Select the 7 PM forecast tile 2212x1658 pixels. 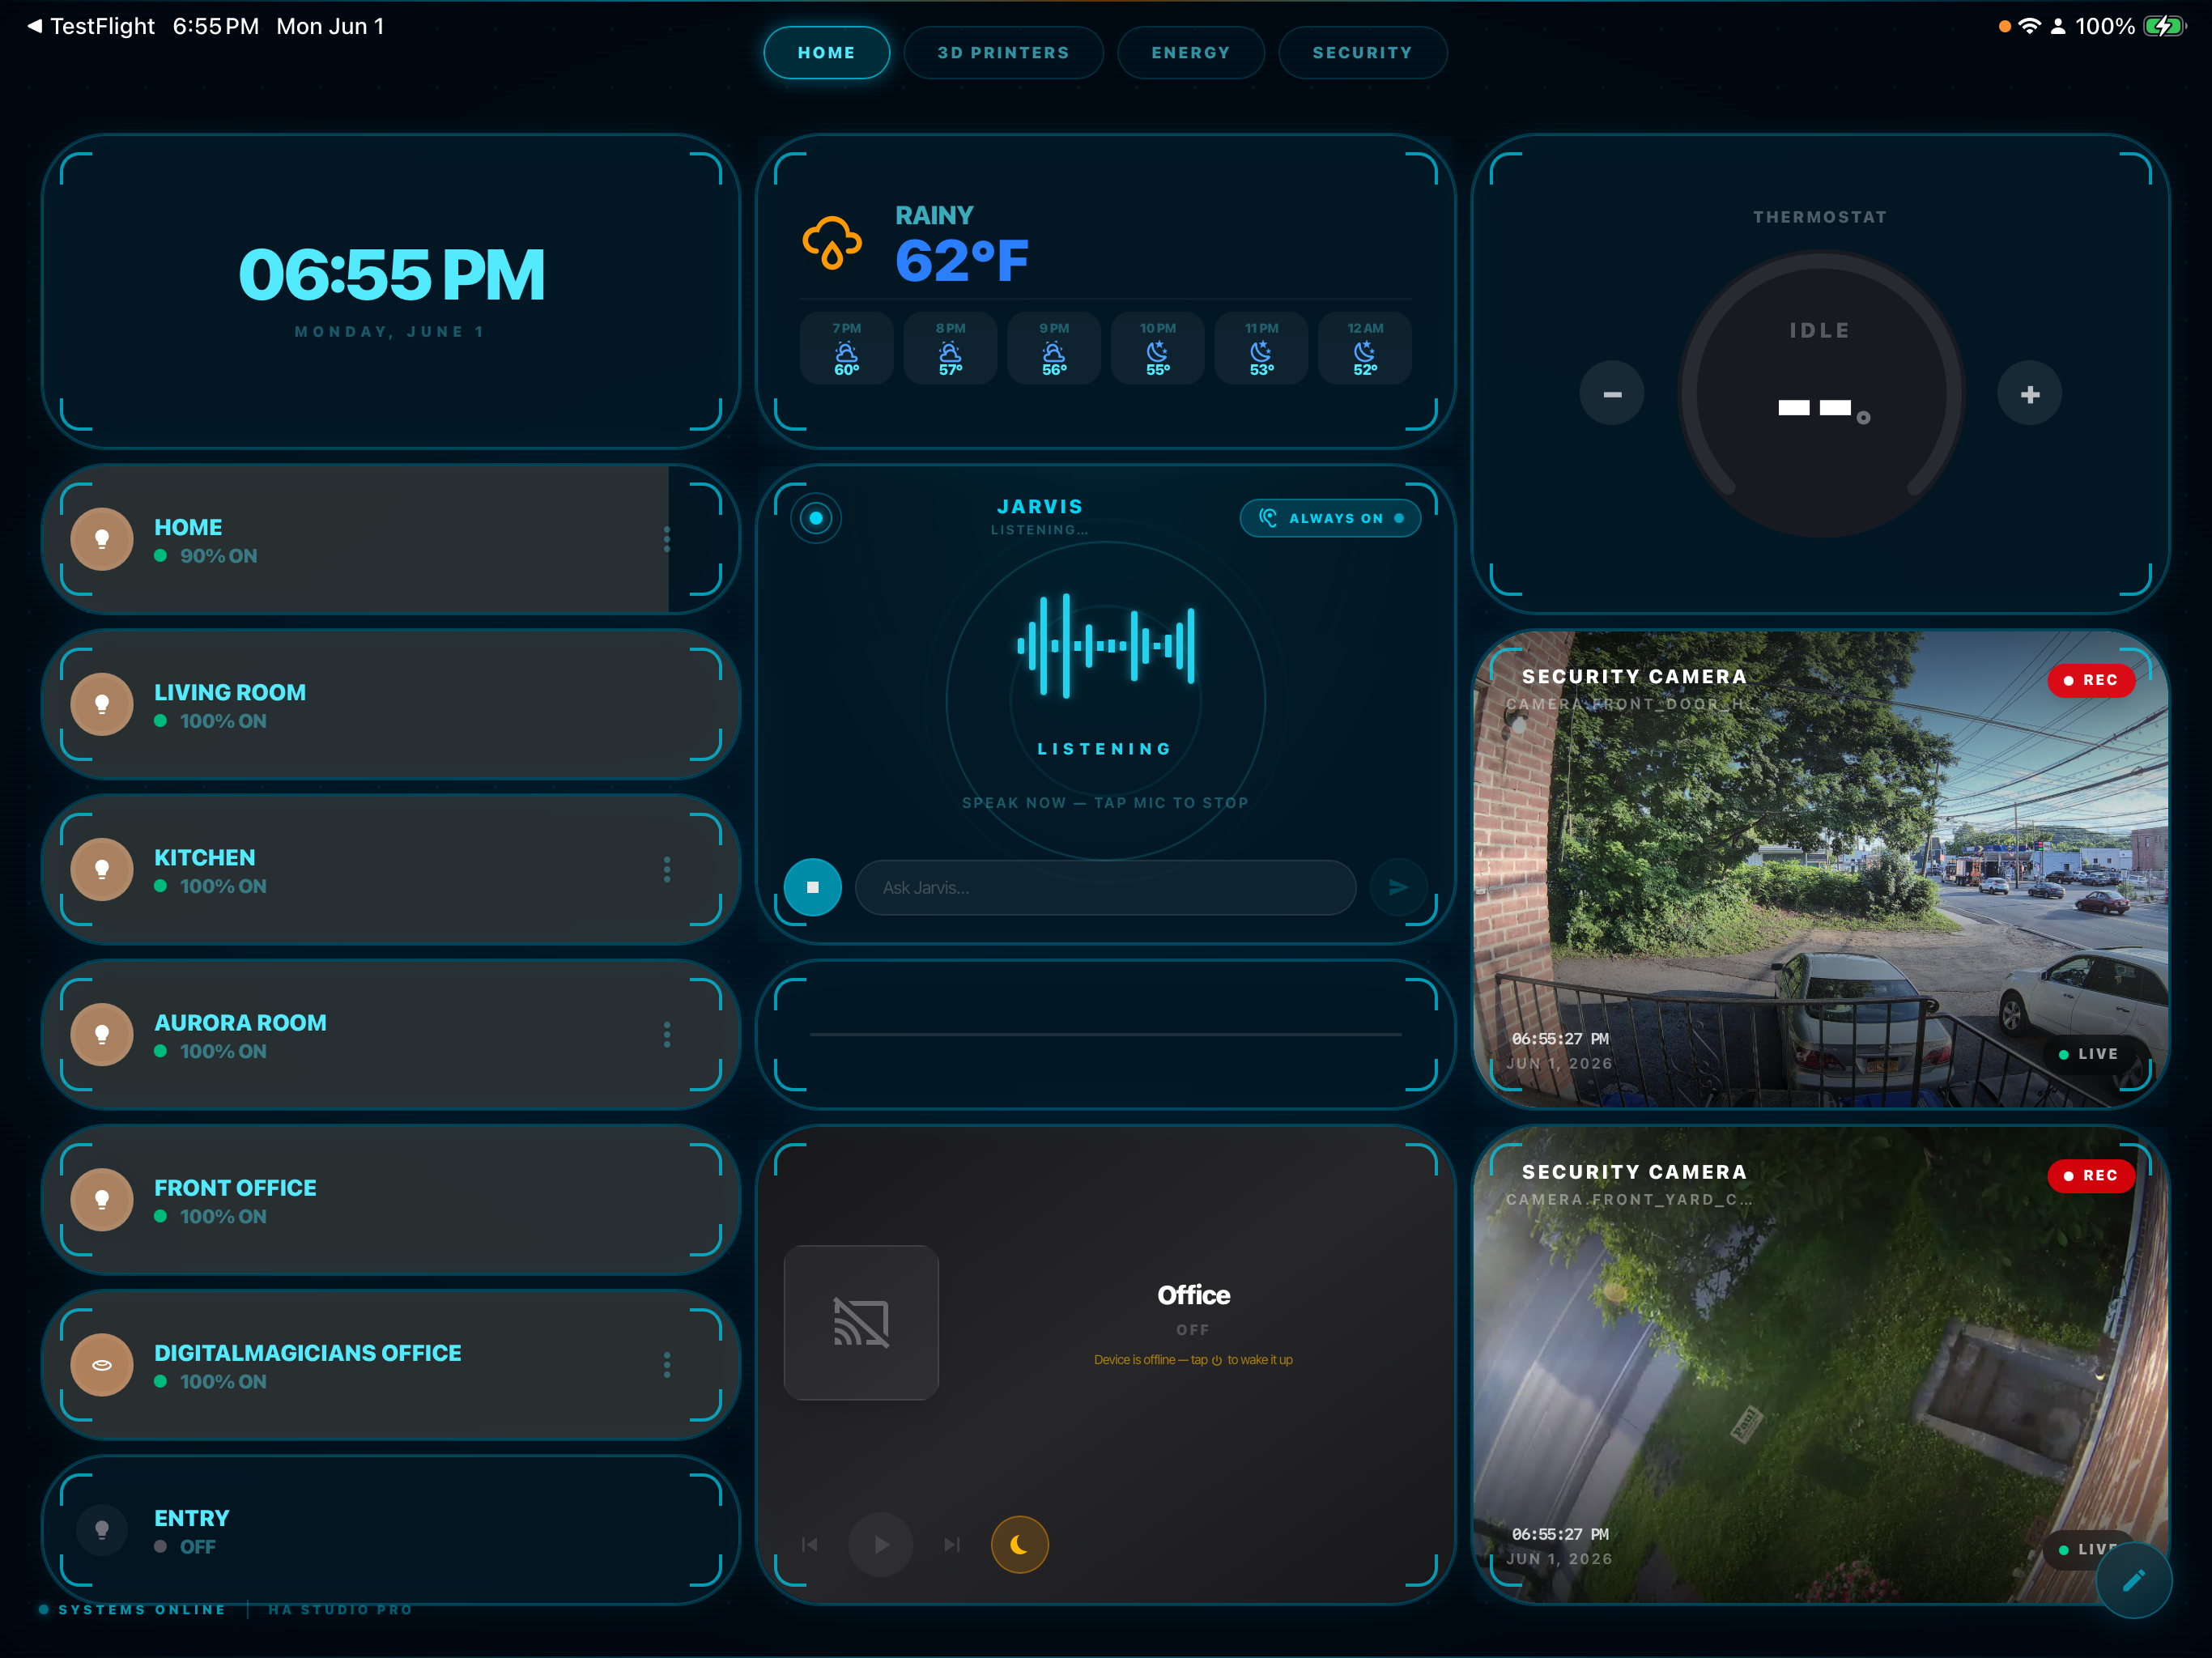(x=846, y=348)
